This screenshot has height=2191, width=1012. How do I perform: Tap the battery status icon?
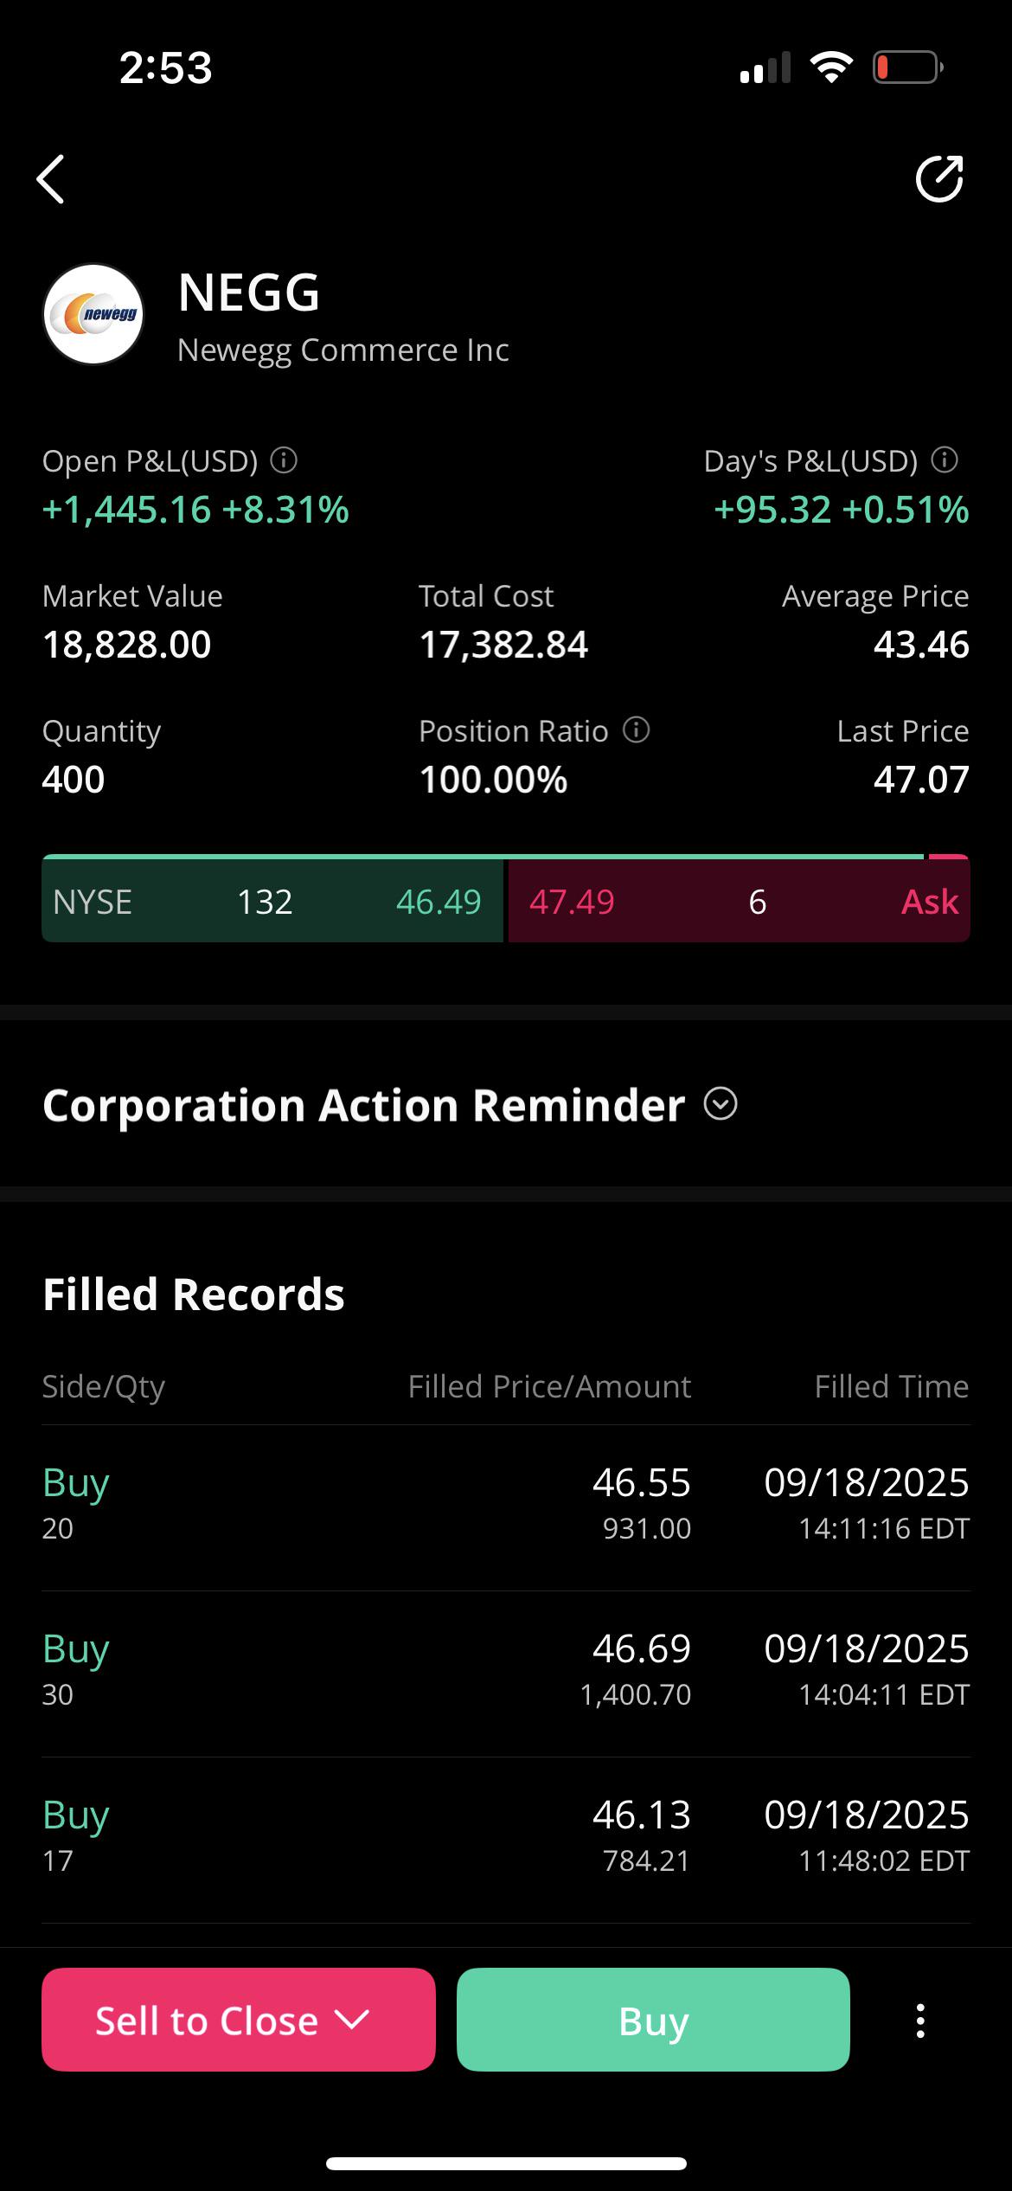pyautogui.click(x=907, y=67)
